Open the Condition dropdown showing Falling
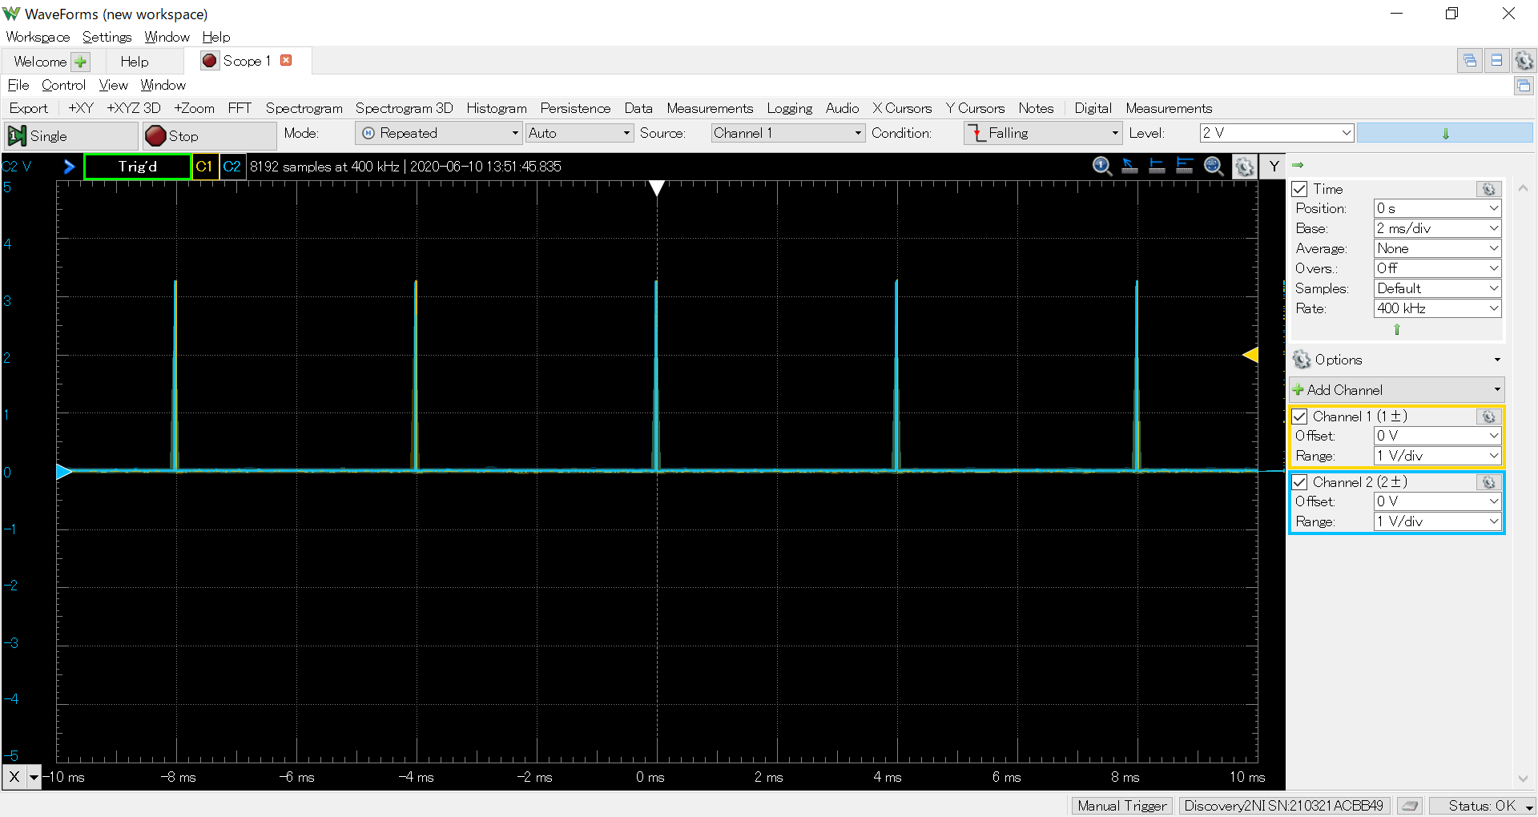The image size is (1538, 817). pos(1042,133)
